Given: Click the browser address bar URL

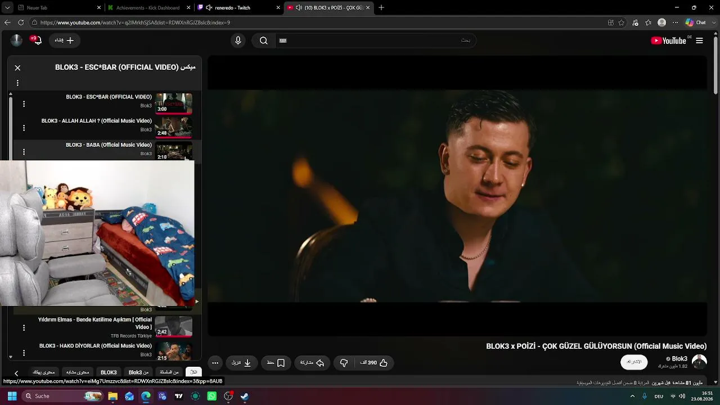Looking at the screenshot, I should [135, 22].
